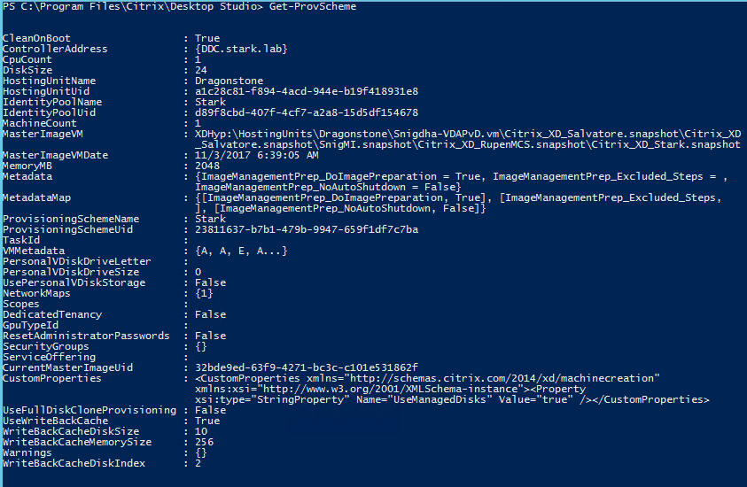Viewport: 747px width, 487px height.
Task: Click the CurrentMasterImageUid GUID value
Action: [x=307, y=367]
